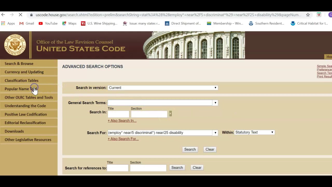Open Other Legislative Resources page

click(x=28, y=140)
